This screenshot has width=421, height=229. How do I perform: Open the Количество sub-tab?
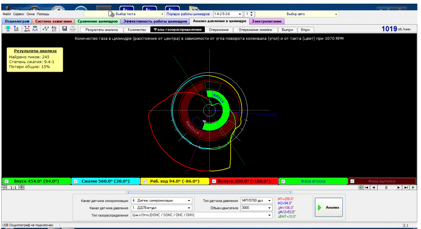136,30
